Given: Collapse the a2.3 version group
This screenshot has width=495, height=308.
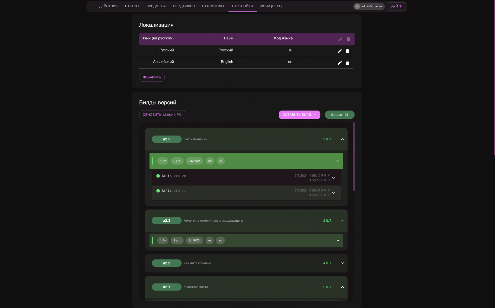Looking at the screenshot, I should (342, 221).
